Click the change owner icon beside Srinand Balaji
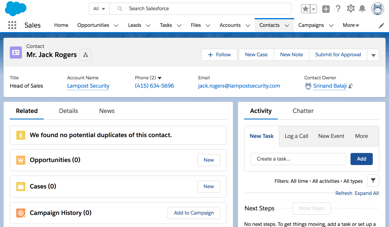This screenshot has width=389, height=227. pos(350,86)
